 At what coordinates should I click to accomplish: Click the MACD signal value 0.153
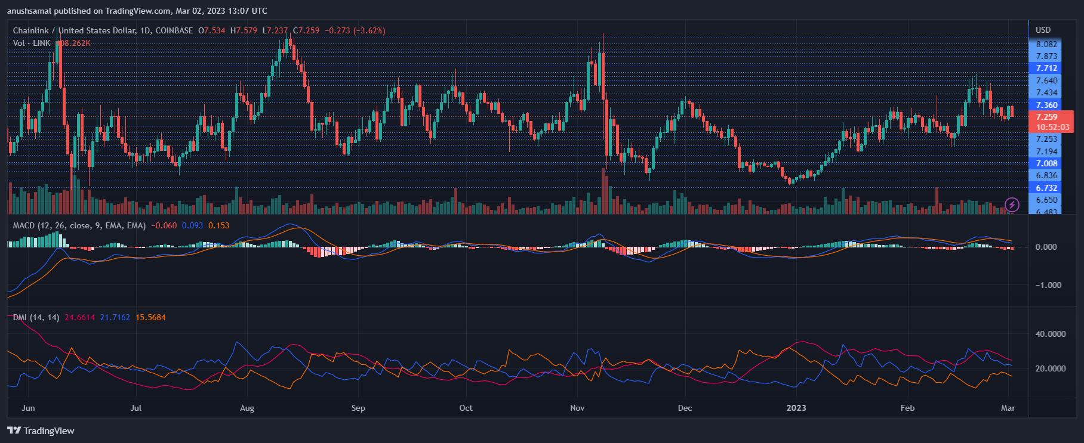[218, 225]
